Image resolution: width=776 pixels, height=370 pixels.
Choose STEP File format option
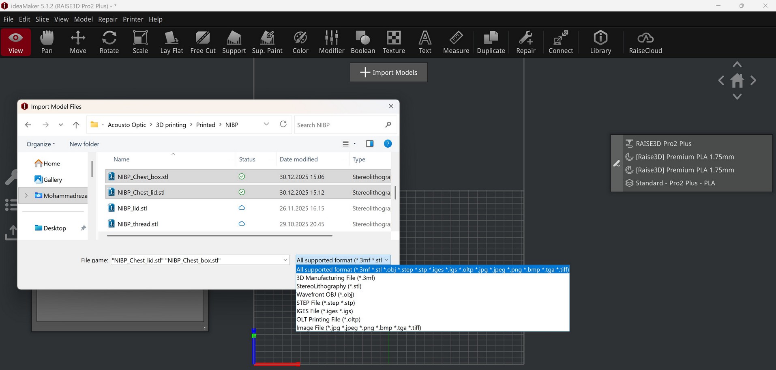click(326, 303)
